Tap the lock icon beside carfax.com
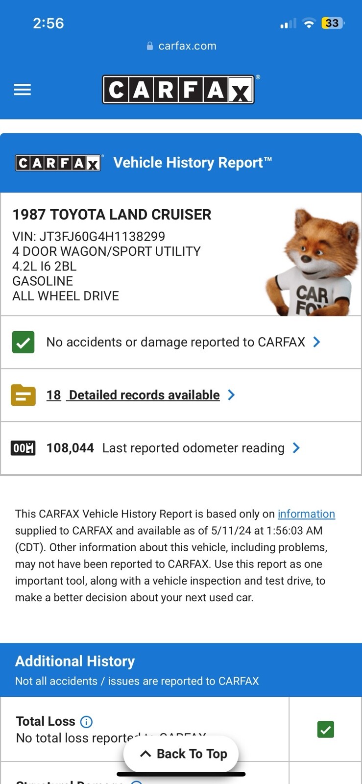 (x=150, y=46)
